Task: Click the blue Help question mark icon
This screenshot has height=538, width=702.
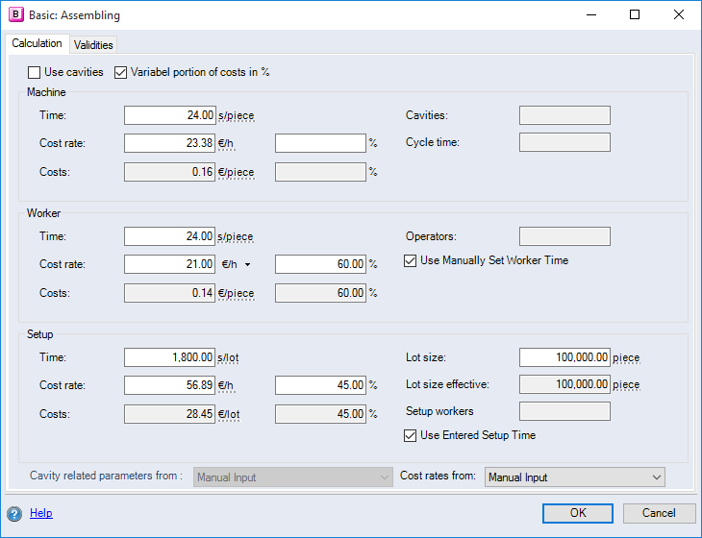Action: pyautogui.click(x=14, y=513)
